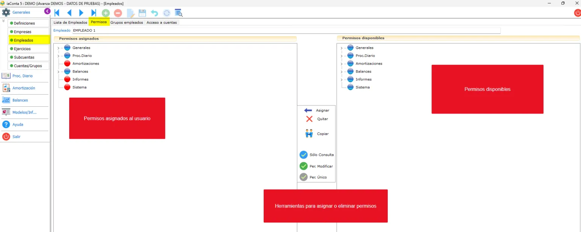Click the red power icon top right
The width and height of the screenshot is (581, 232).
click(577, 13)
